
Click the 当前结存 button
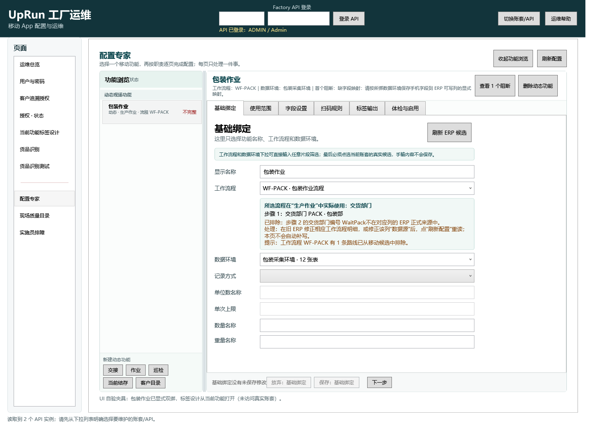pos(118,383)
